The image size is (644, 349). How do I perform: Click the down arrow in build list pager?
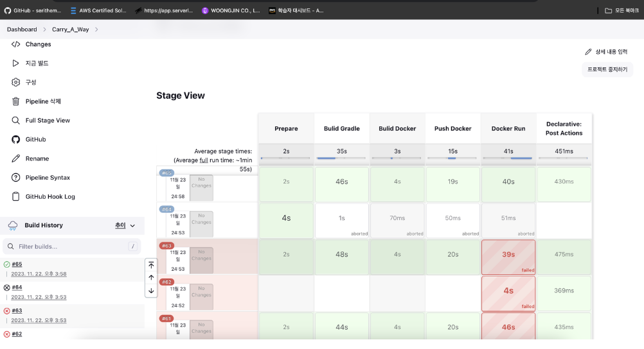coord(151,291)
